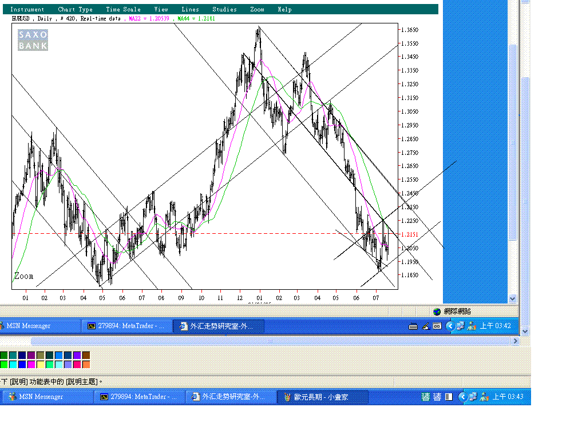Click horizontal scrollbar right arrow
This screenshot has height=439, width=586.
click(x=516, y=341)
